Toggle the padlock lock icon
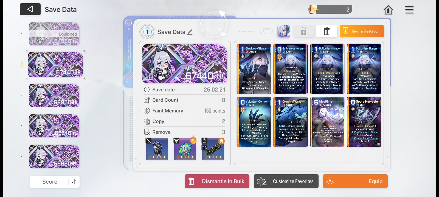The height and width of the screenshot is (197, 439). 303,31
